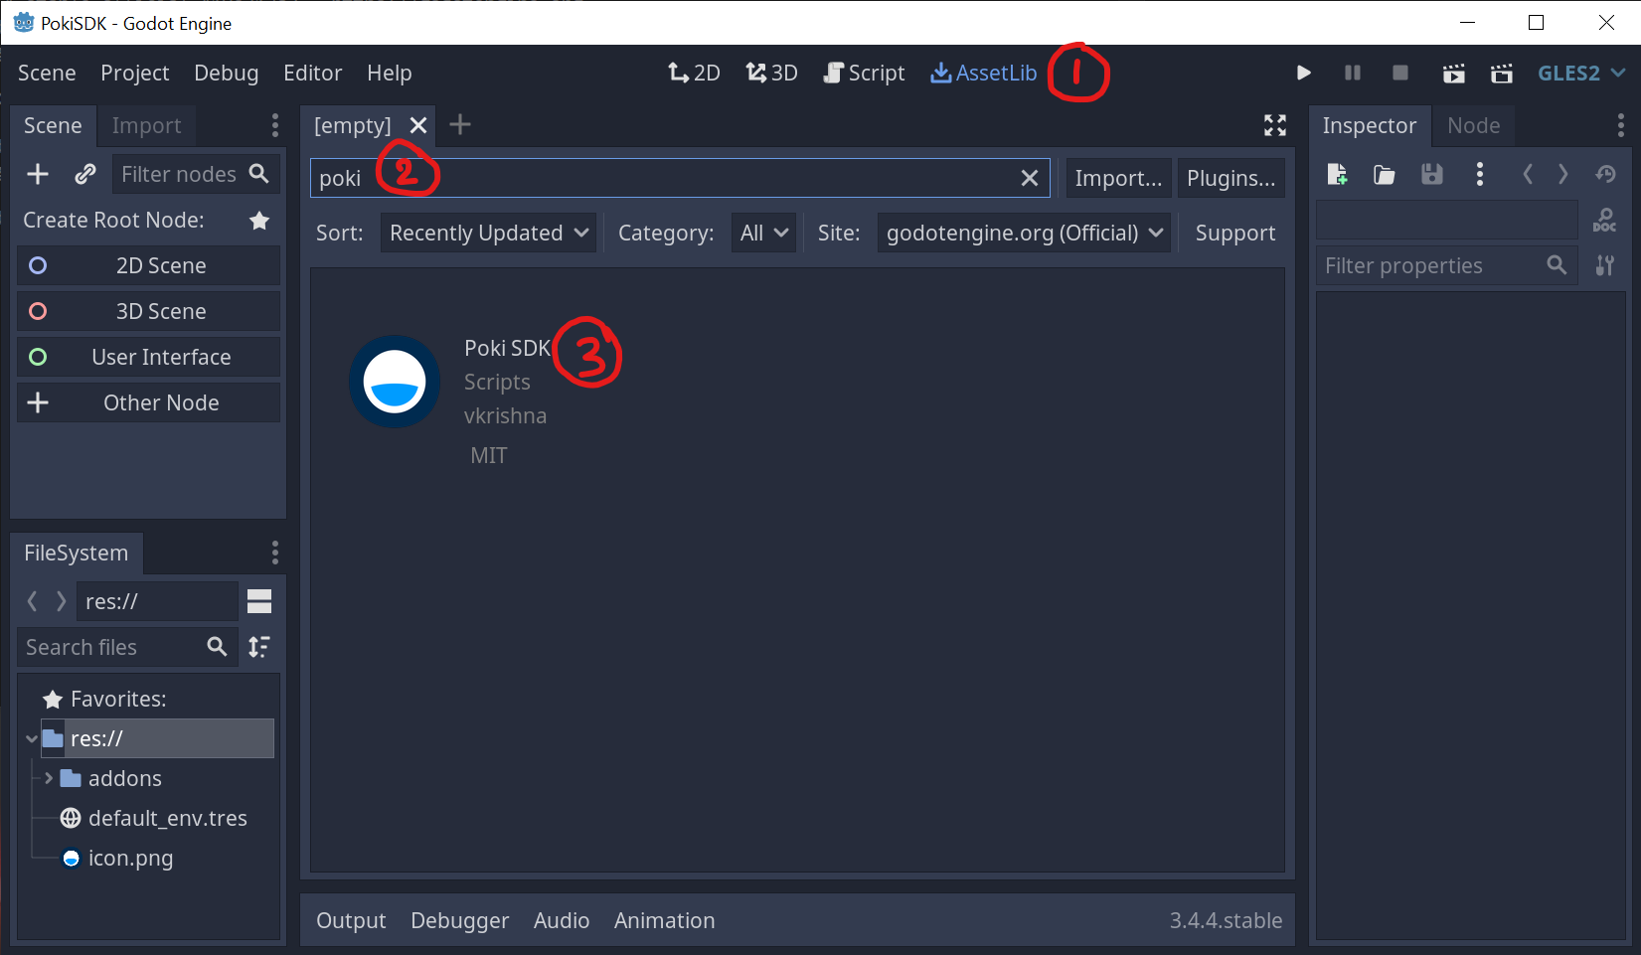Viewport: 1641px width, 955px height.
Task: Load an existing resource folder icon
Action: (x=1384, y=175)
